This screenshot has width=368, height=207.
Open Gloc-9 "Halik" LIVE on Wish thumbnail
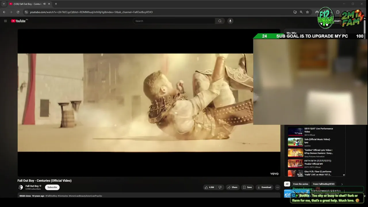point(295,173)
